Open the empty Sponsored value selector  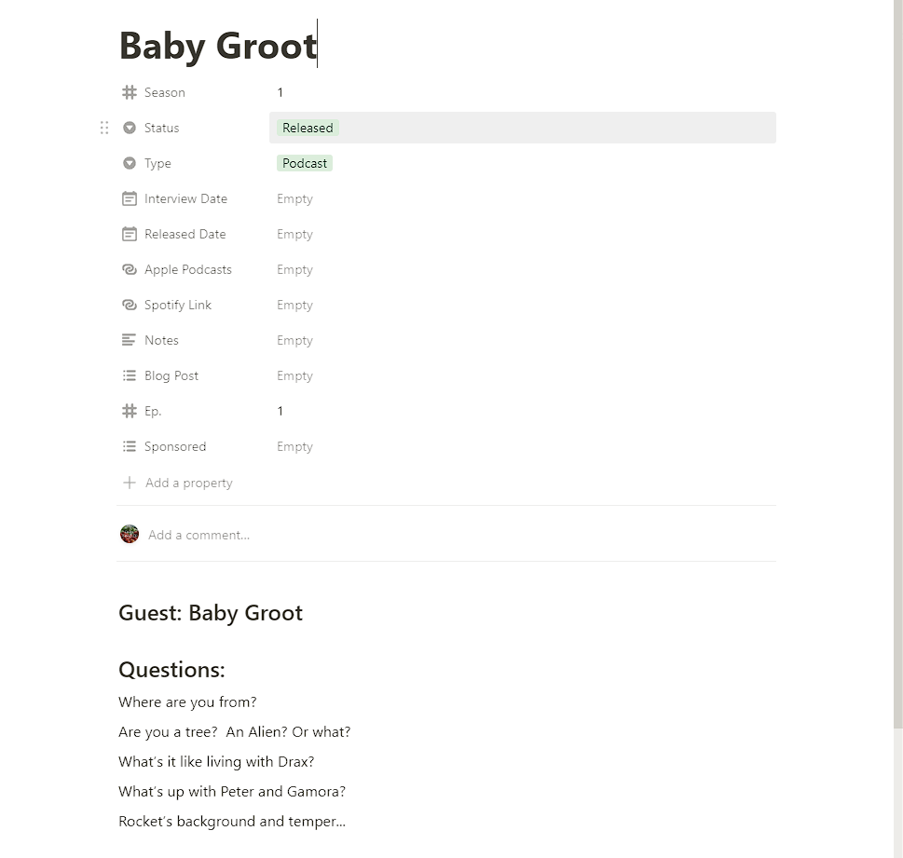[x=294, y=446]
